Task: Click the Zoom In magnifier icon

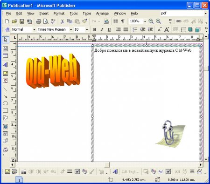Action: click(158, 21)
